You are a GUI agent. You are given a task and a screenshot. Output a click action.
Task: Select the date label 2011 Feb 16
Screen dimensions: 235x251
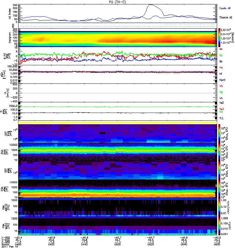click(10, 247)
